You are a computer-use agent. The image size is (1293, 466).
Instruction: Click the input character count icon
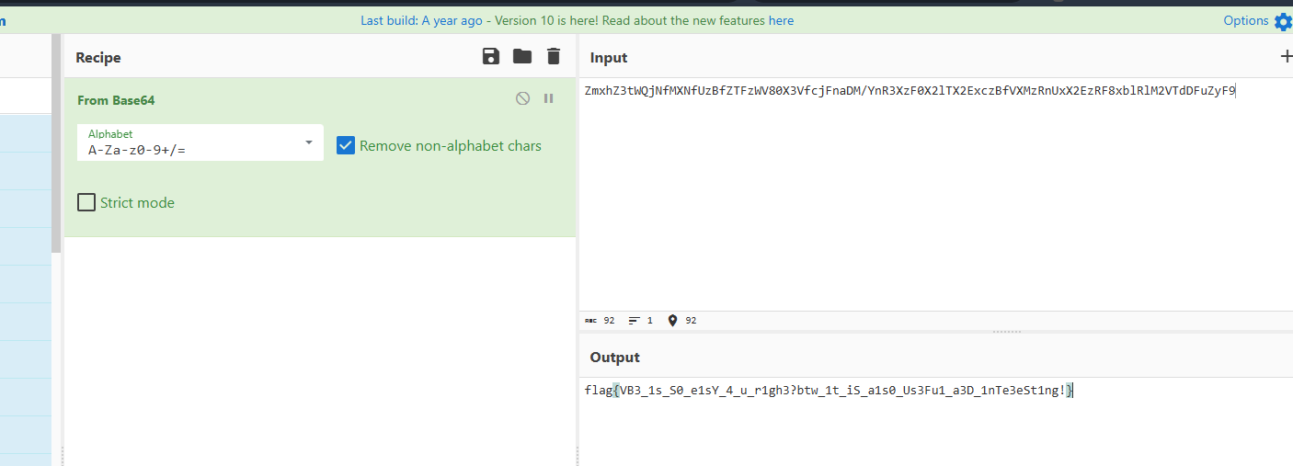(x=590, y=321)
